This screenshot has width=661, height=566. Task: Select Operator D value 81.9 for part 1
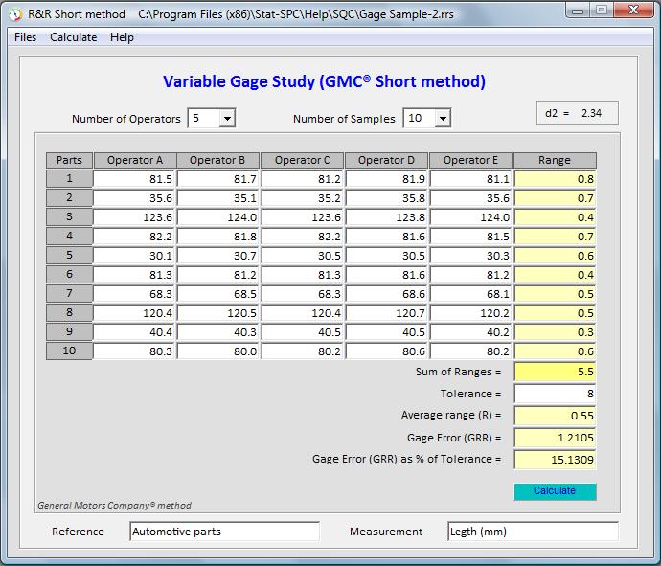coord(387,179)
